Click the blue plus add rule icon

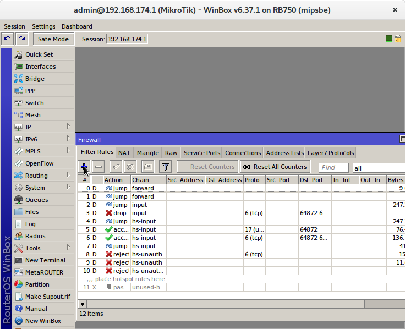pos(84,167)
